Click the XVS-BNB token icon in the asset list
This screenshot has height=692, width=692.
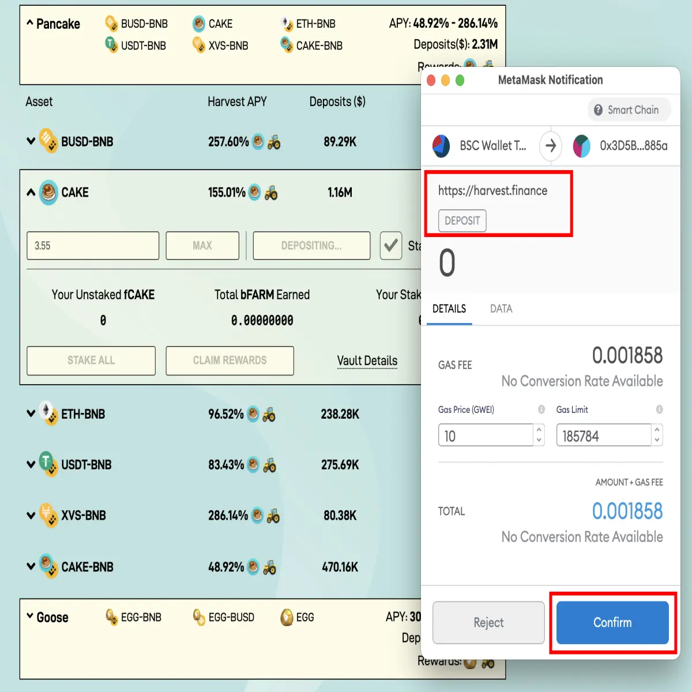click(48, 515)
